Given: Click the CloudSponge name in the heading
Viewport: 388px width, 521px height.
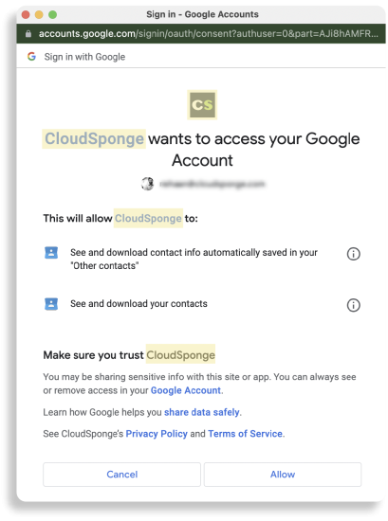Looking at the screenshot, I should (x=94, y=139).
